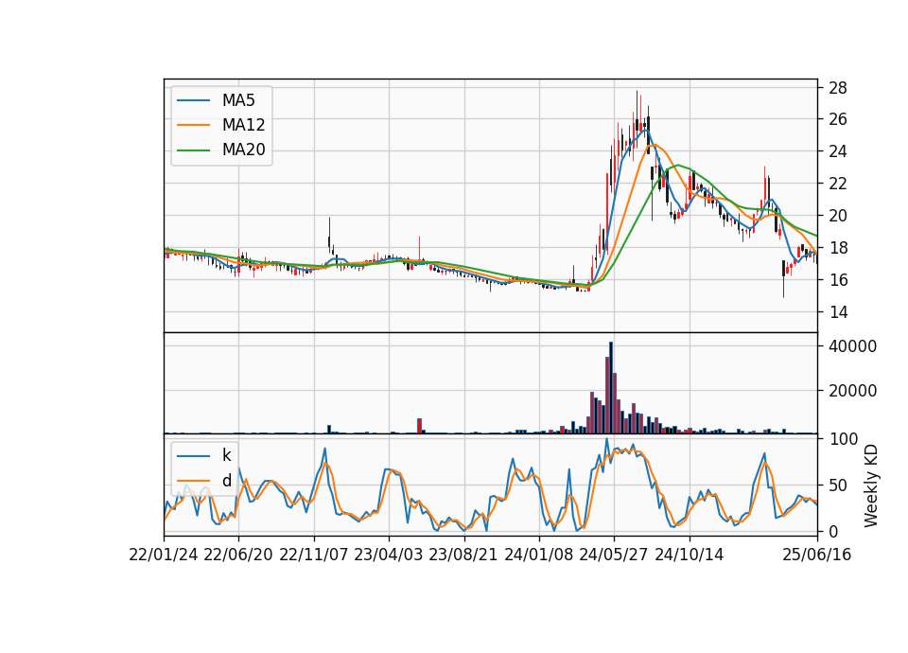Click the date label 25/06/16
The height and width of the screenshot is (653, 908).
(817, 555)
